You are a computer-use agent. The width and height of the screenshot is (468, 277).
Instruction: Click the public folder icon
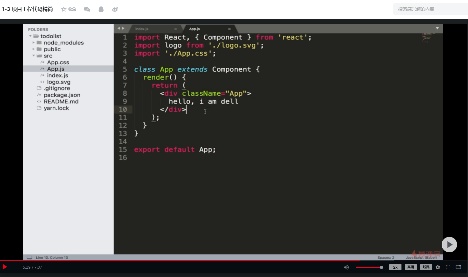tap(39, 49)
